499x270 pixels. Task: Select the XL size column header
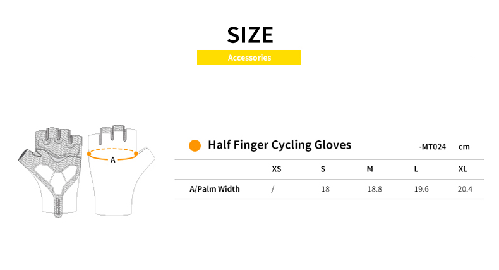tap(463, 169)
